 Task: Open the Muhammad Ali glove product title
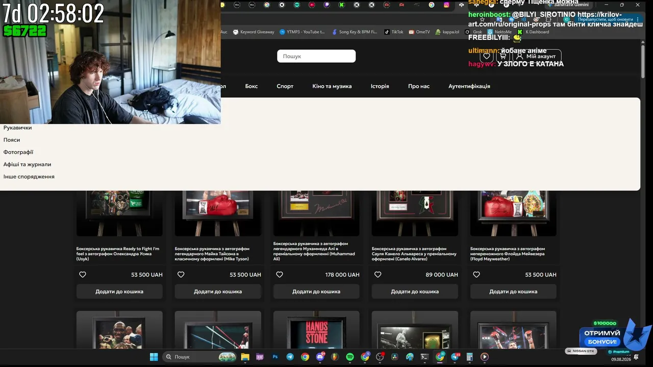(314, 251)
